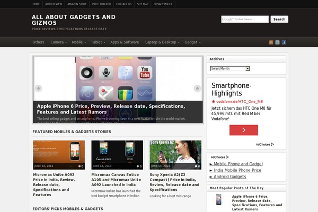Open the Mobile Phone and Gadget ad link
318x212 pixels.
pyautogui.click(x=238, y=164)
